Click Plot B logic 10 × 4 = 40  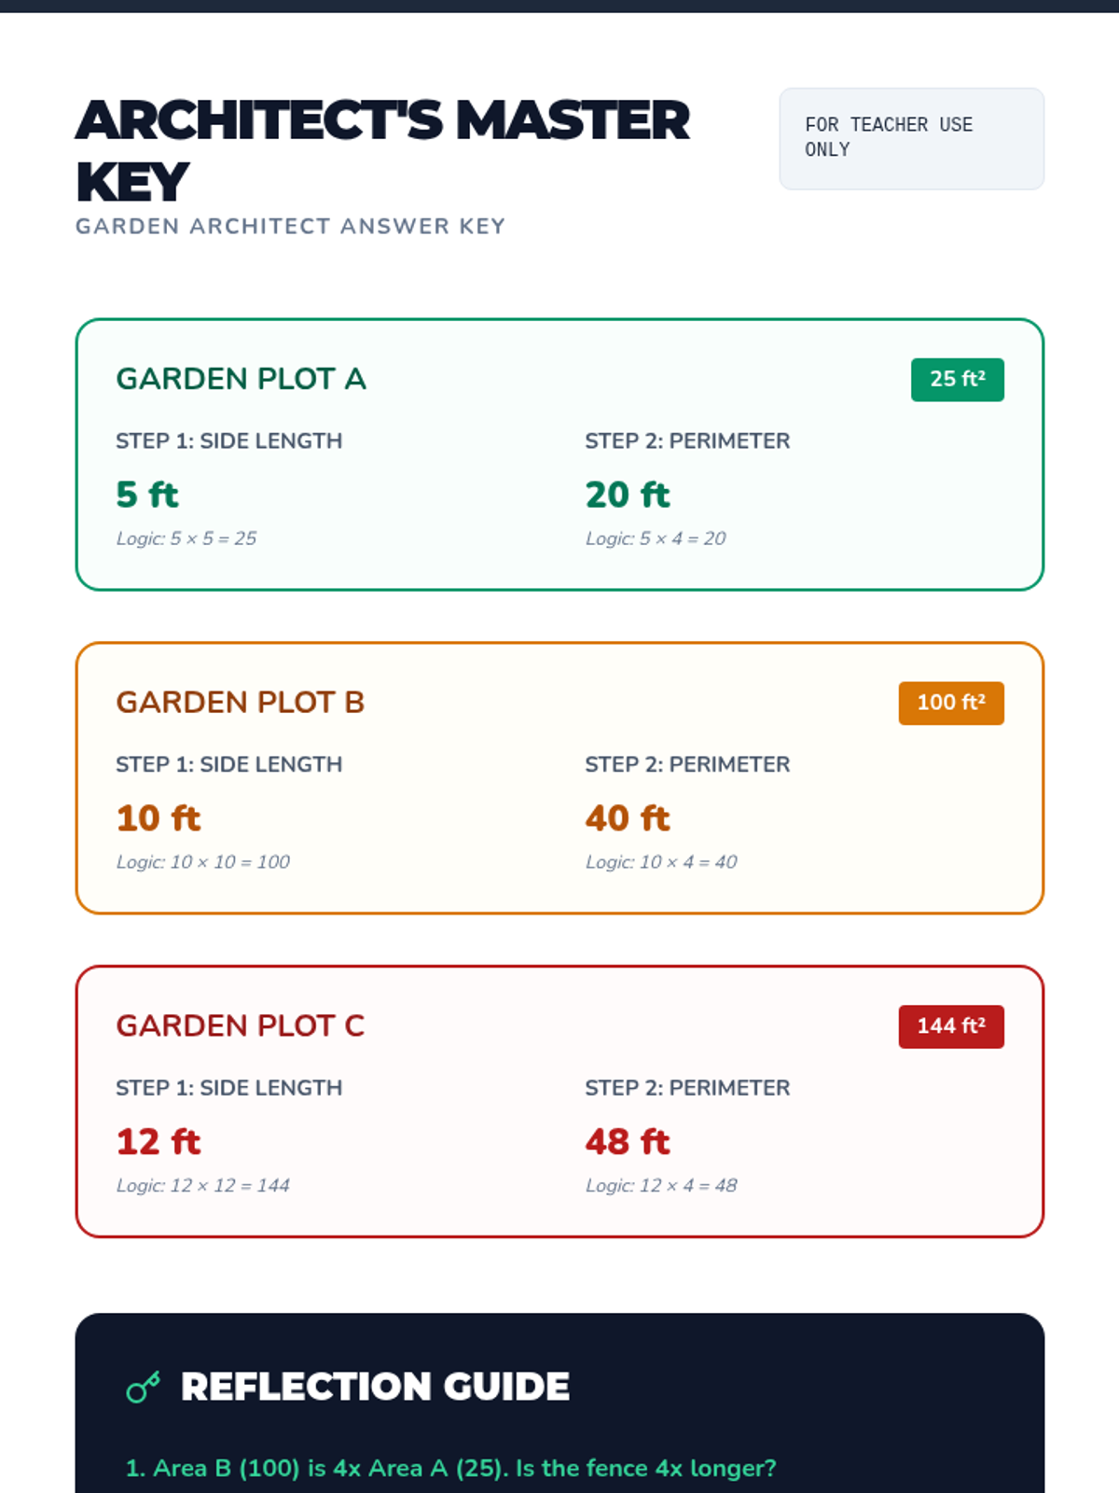pyautogui.click(x=660, y=862)
